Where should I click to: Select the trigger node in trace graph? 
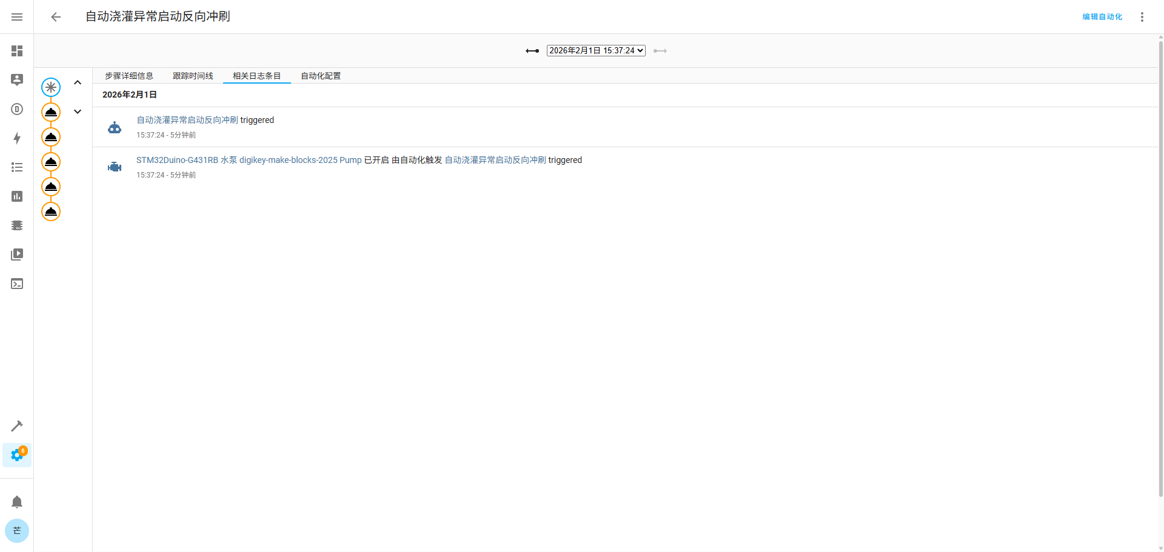(51, 87)
